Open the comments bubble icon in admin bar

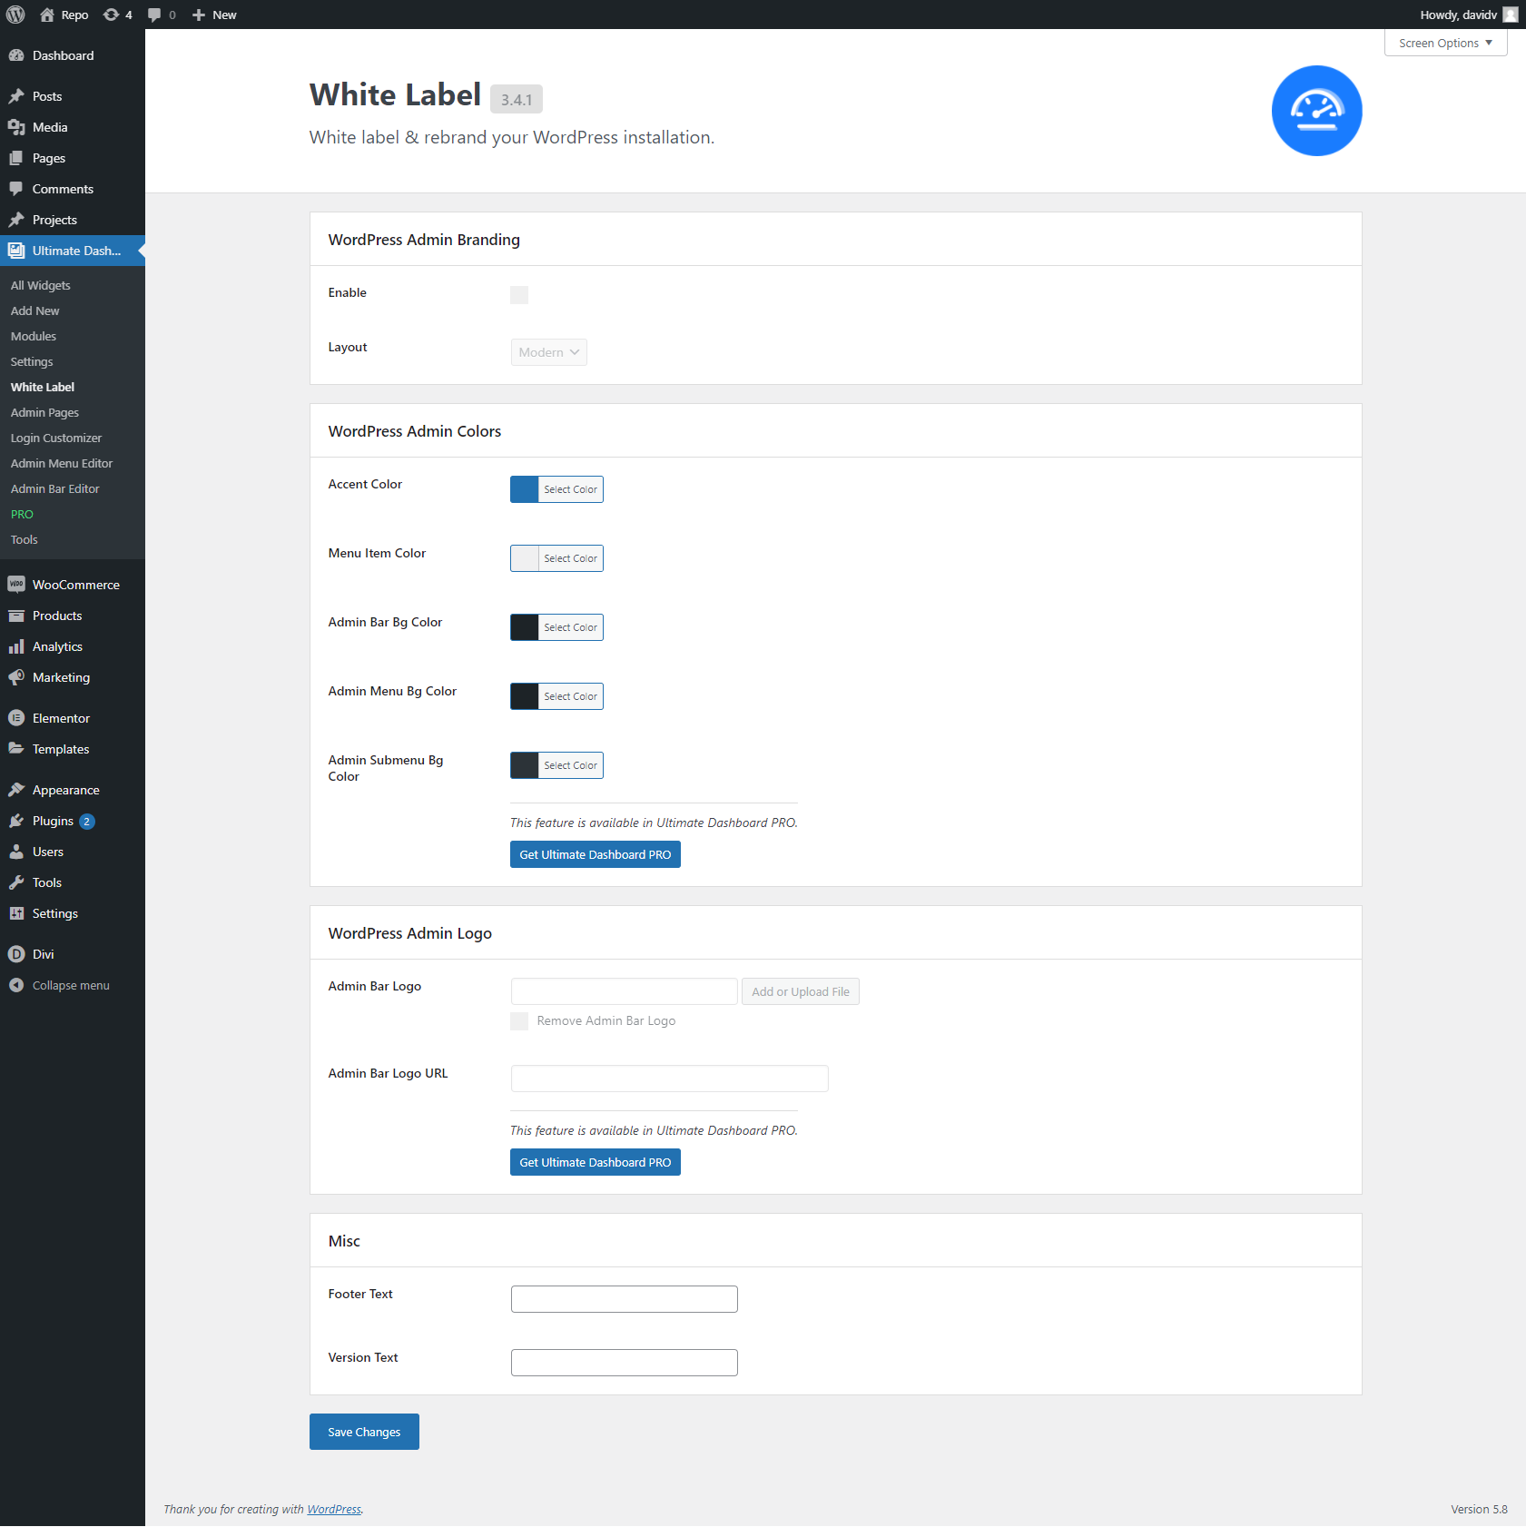(154, 15)
